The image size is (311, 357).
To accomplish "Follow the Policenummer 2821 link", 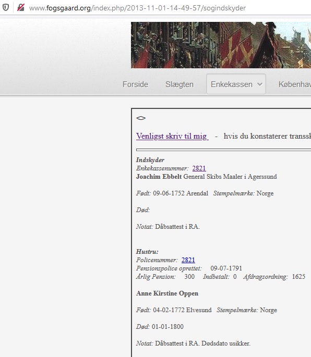I will (x=188, y=260).
